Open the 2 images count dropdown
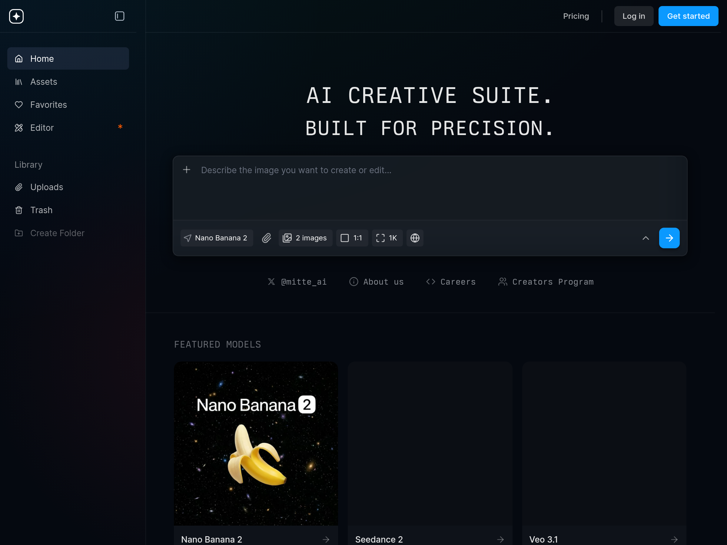This screenshot has width=727, height=545. (x=305, y=238)
